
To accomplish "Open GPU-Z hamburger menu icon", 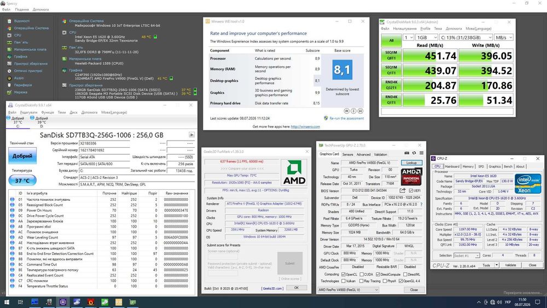I will click(x=421, y=153).
